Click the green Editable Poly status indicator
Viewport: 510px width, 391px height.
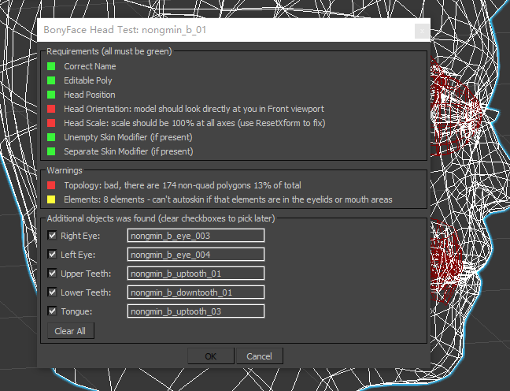(x=51, y=80)
